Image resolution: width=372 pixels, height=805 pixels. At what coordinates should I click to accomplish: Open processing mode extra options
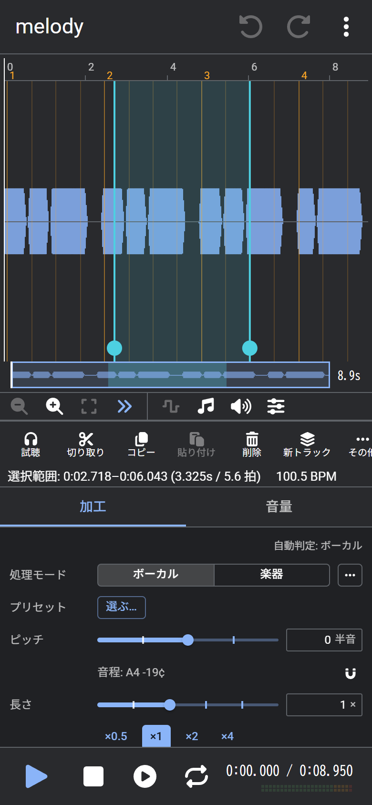(x=350, y=575)
